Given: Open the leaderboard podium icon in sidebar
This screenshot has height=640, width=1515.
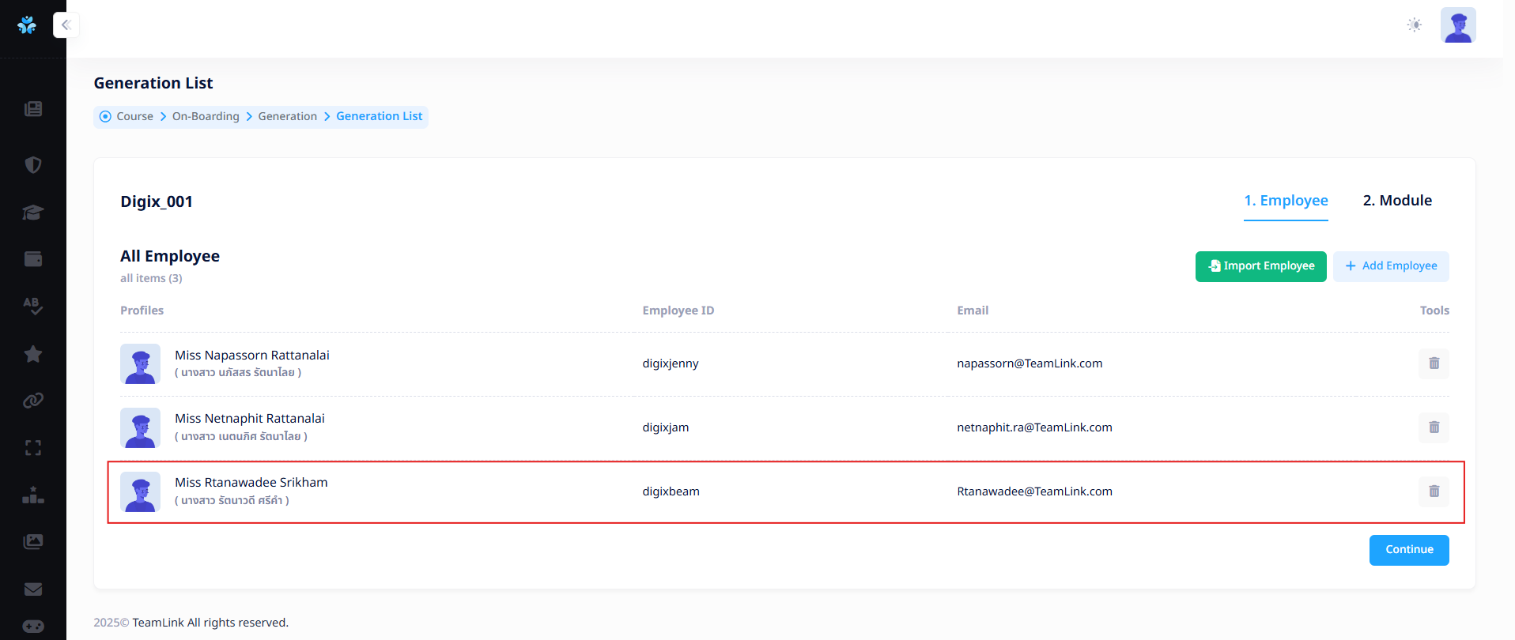Looking at the screenshot, I should coord(33,495).
